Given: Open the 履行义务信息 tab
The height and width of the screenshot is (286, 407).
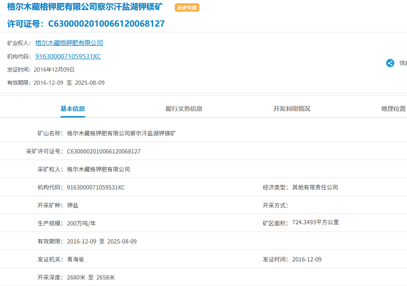Looking at the screenshot, I should (183, 108).
